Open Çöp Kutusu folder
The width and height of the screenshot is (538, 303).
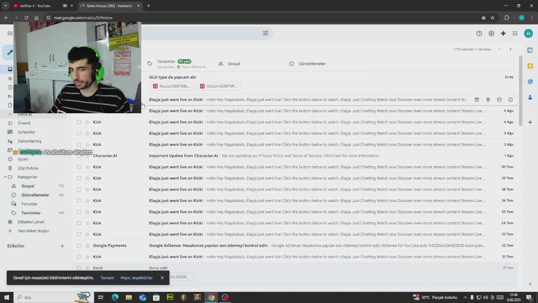point(28,168)
